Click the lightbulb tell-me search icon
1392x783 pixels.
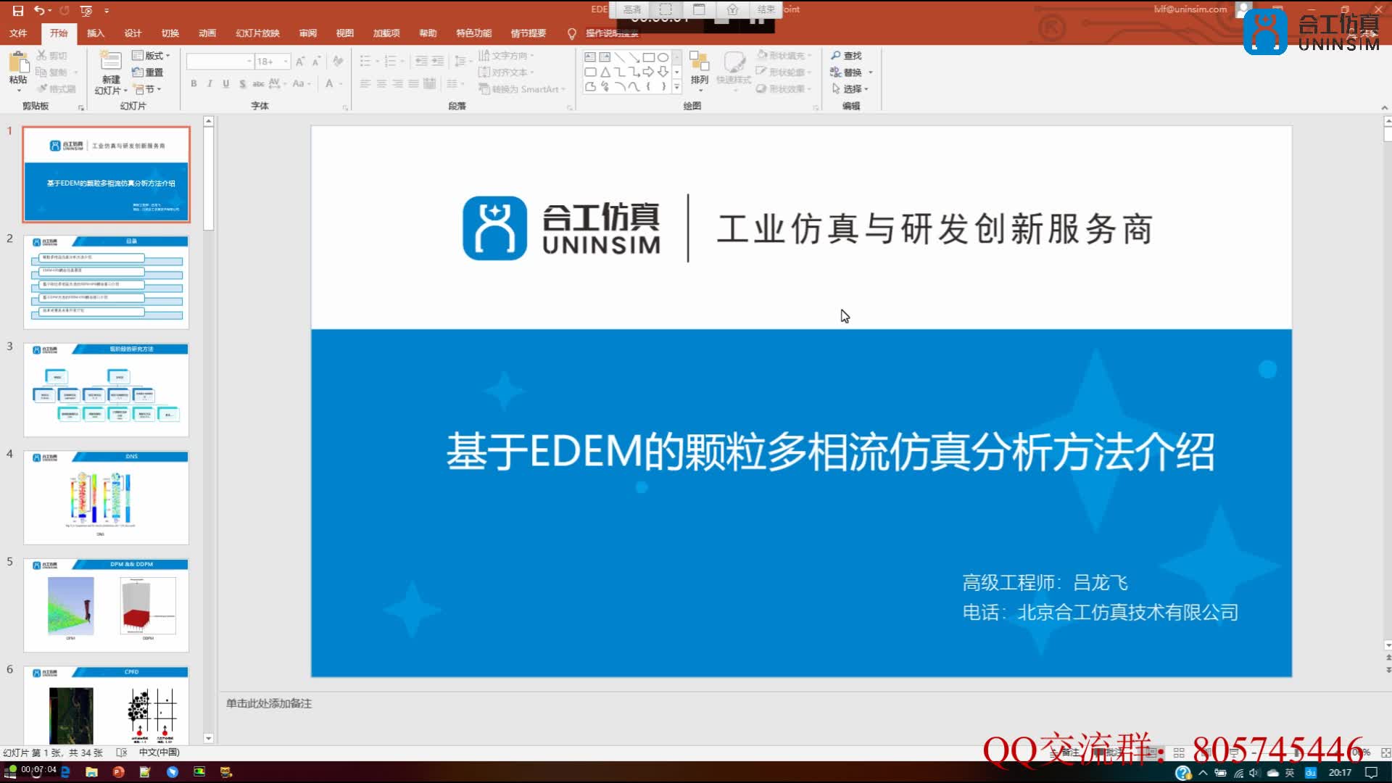(x=571, y=33)
